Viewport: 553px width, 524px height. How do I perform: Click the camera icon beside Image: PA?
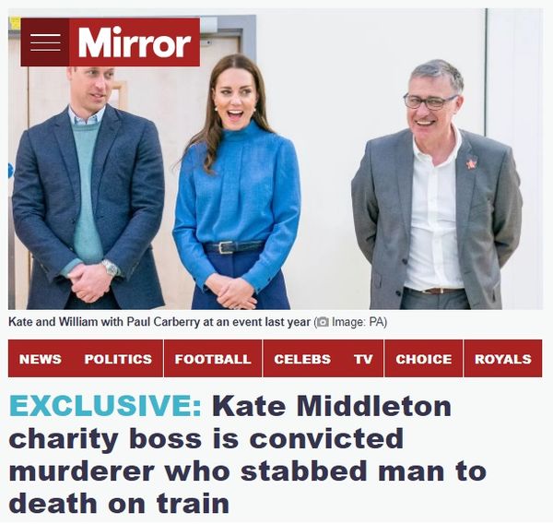click(x=323, y=322)
